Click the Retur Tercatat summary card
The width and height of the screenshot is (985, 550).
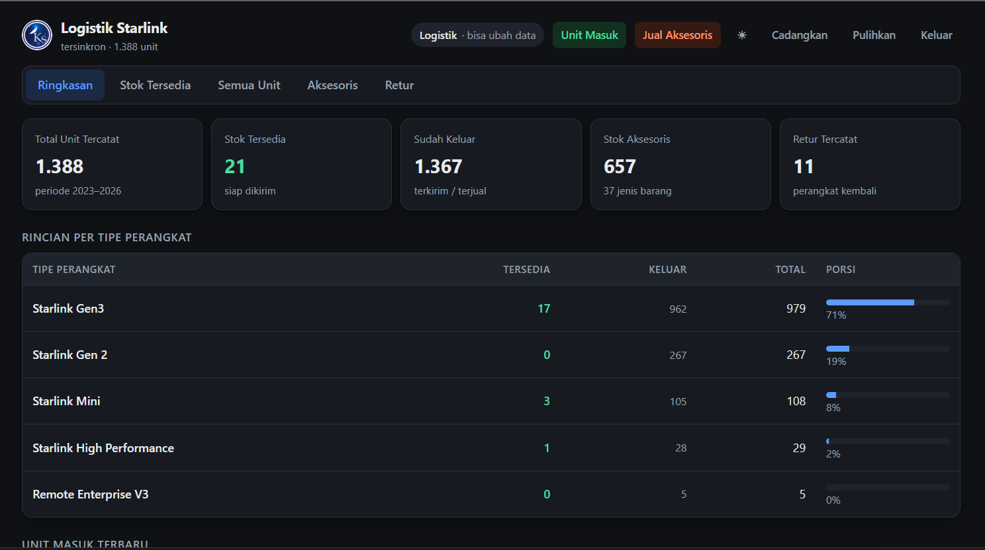pos(870,165)
